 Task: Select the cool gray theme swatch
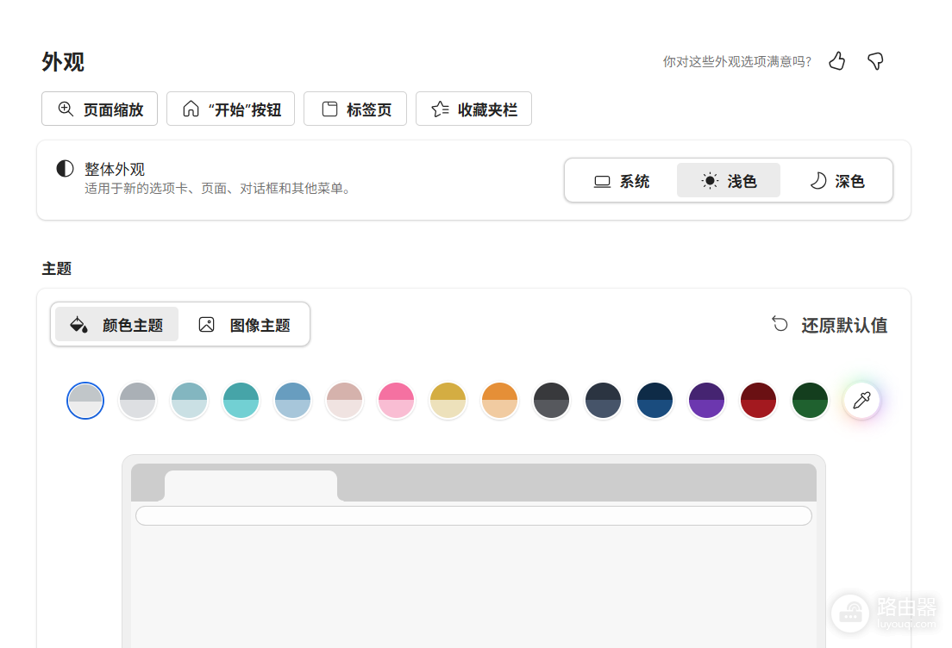coord(137,401)
